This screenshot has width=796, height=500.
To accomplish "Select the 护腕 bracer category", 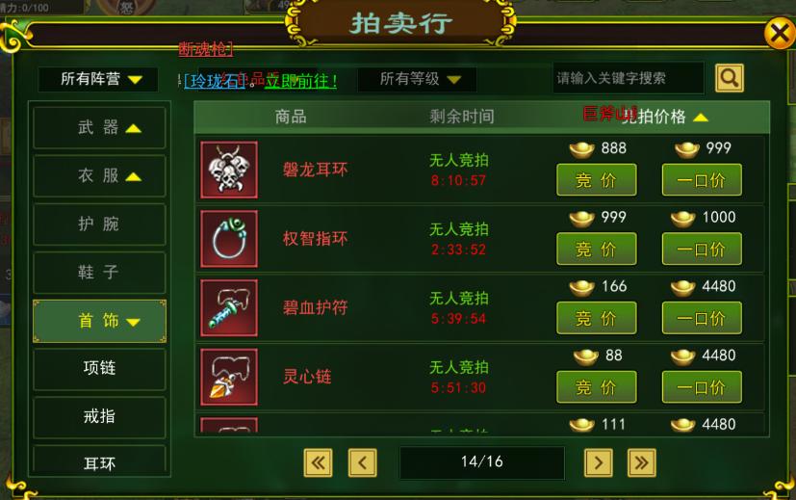I will [99, 224].
